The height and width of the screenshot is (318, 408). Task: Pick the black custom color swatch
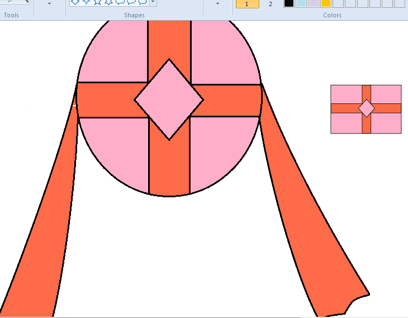coord(289,3)
